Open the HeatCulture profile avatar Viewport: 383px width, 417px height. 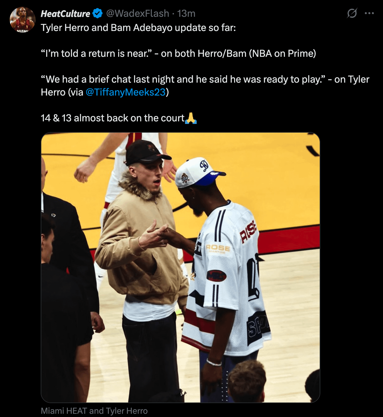[x=22, y=20]
